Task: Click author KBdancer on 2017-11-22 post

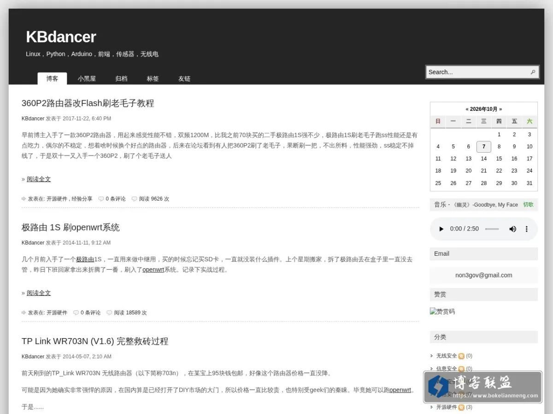Action: (33, 119)
